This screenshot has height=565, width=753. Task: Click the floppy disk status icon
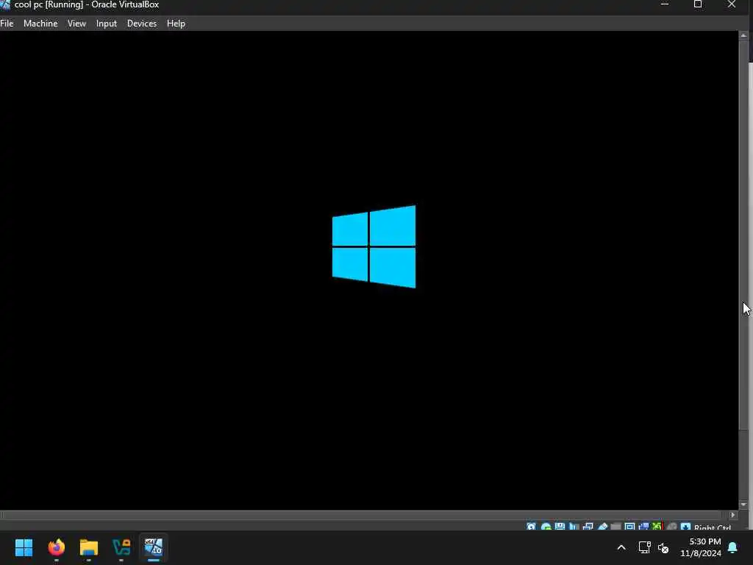(x=560, y=527)
